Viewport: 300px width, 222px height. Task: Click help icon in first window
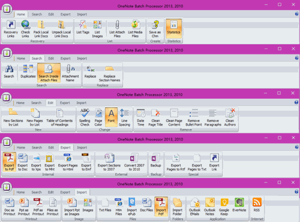click(x=297, y=14)
